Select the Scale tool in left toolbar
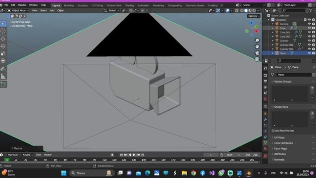This screenshot has width=316, height=178. [3, 53]
